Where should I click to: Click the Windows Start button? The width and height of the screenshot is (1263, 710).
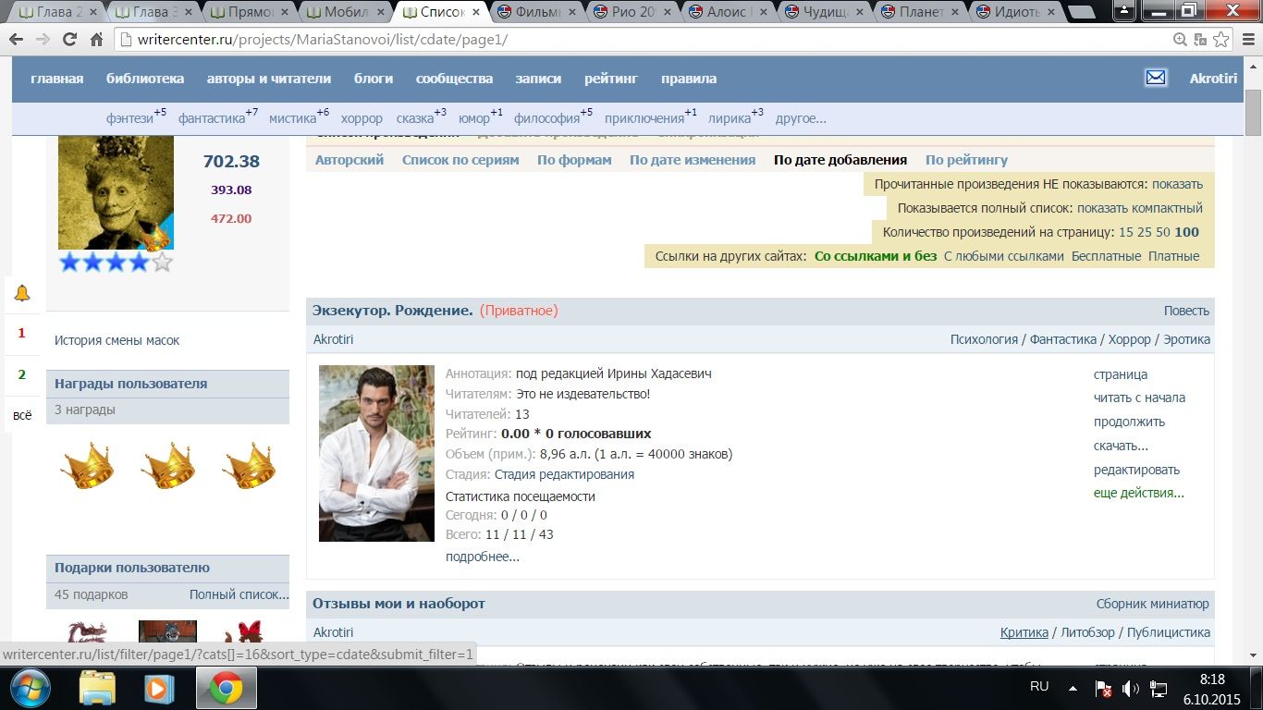(x=31, y=688)
